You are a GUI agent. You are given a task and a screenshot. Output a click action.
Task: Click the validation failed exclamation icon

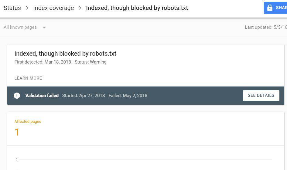pos(17,96)
